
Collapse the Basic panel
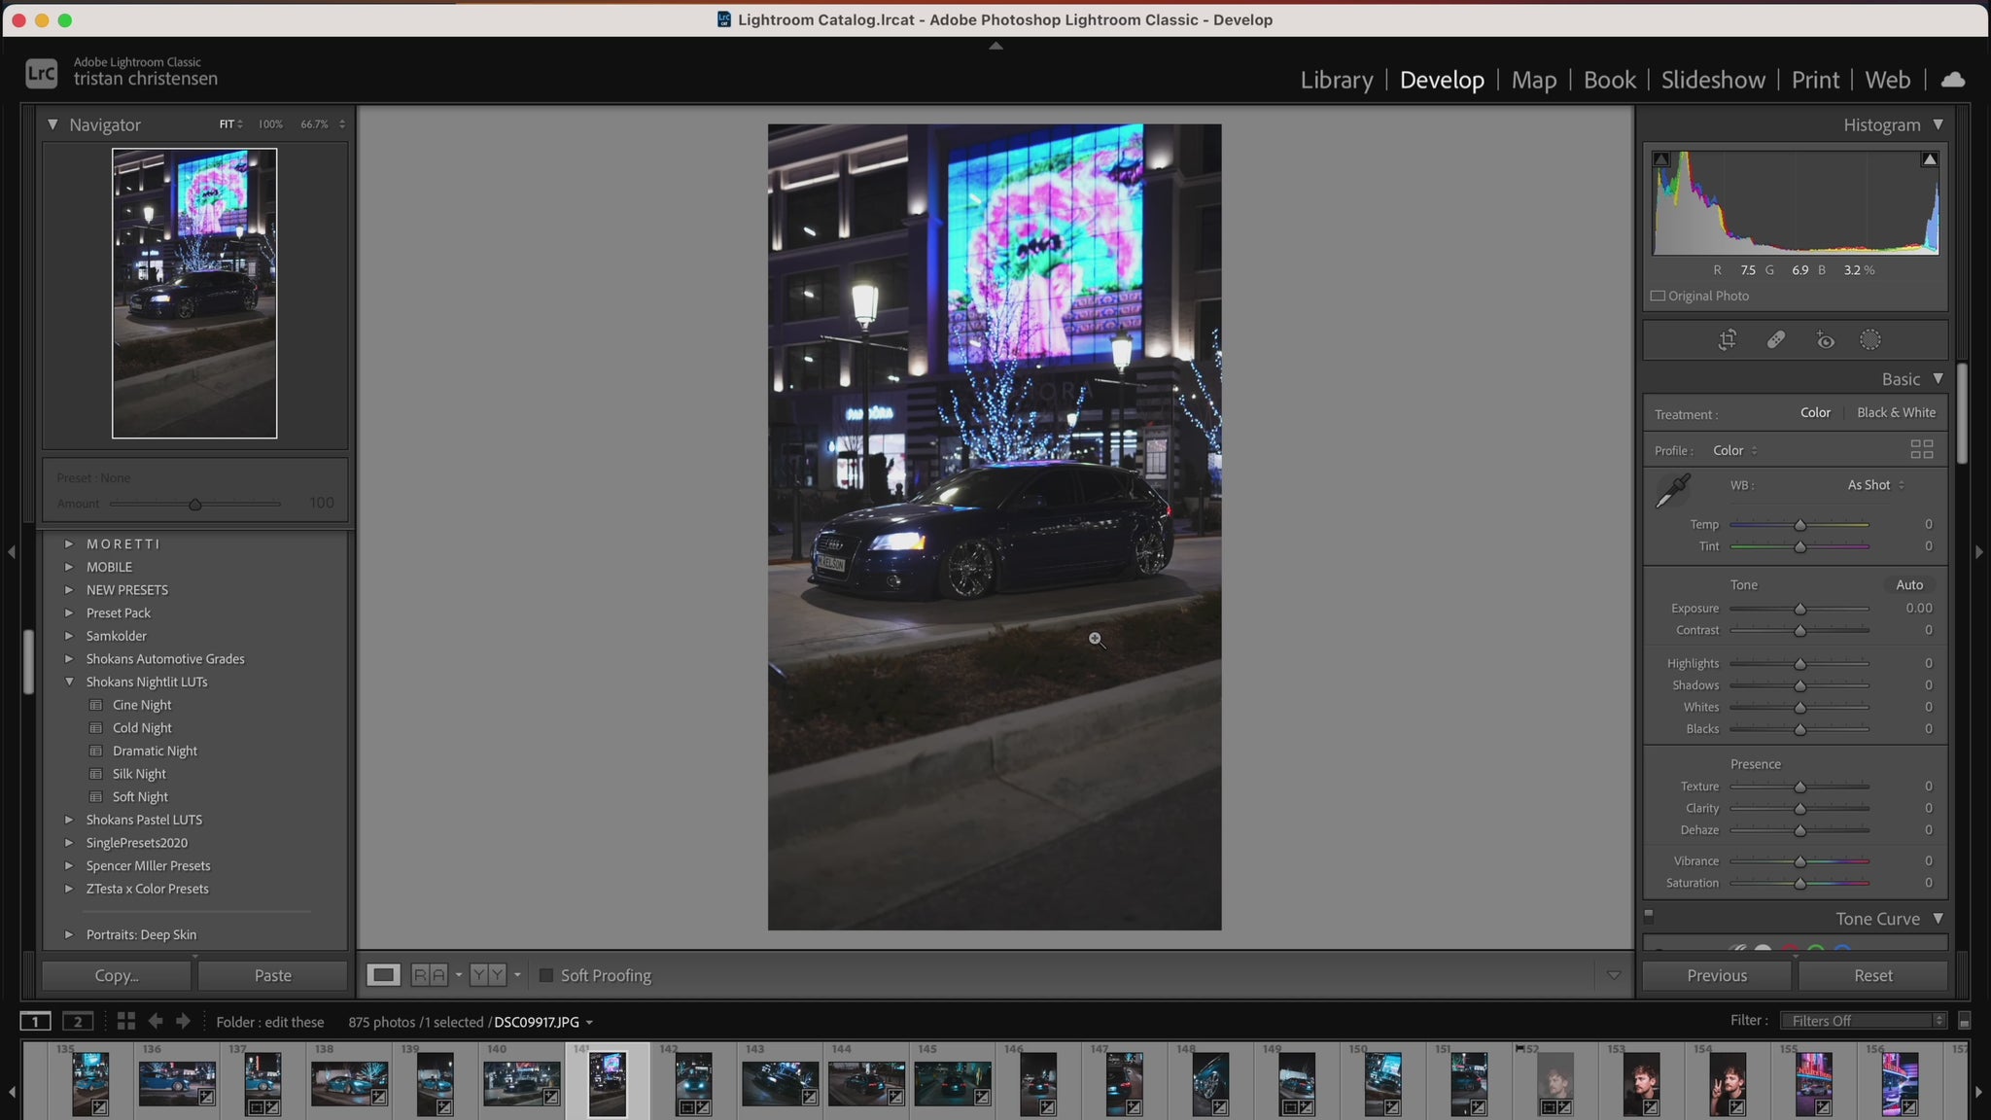pyautogui.click(x=1938, y=378)
